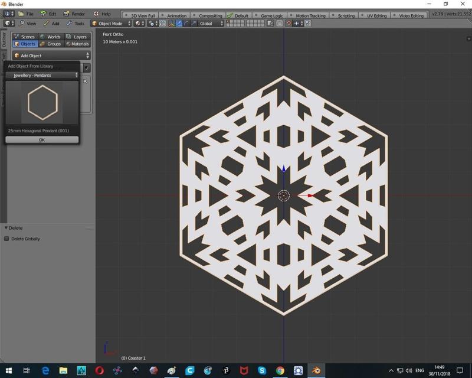Screen dimensions: 472x378
Task: Launch Microsoft Edge from the taskbar
Action: (45, 370)
